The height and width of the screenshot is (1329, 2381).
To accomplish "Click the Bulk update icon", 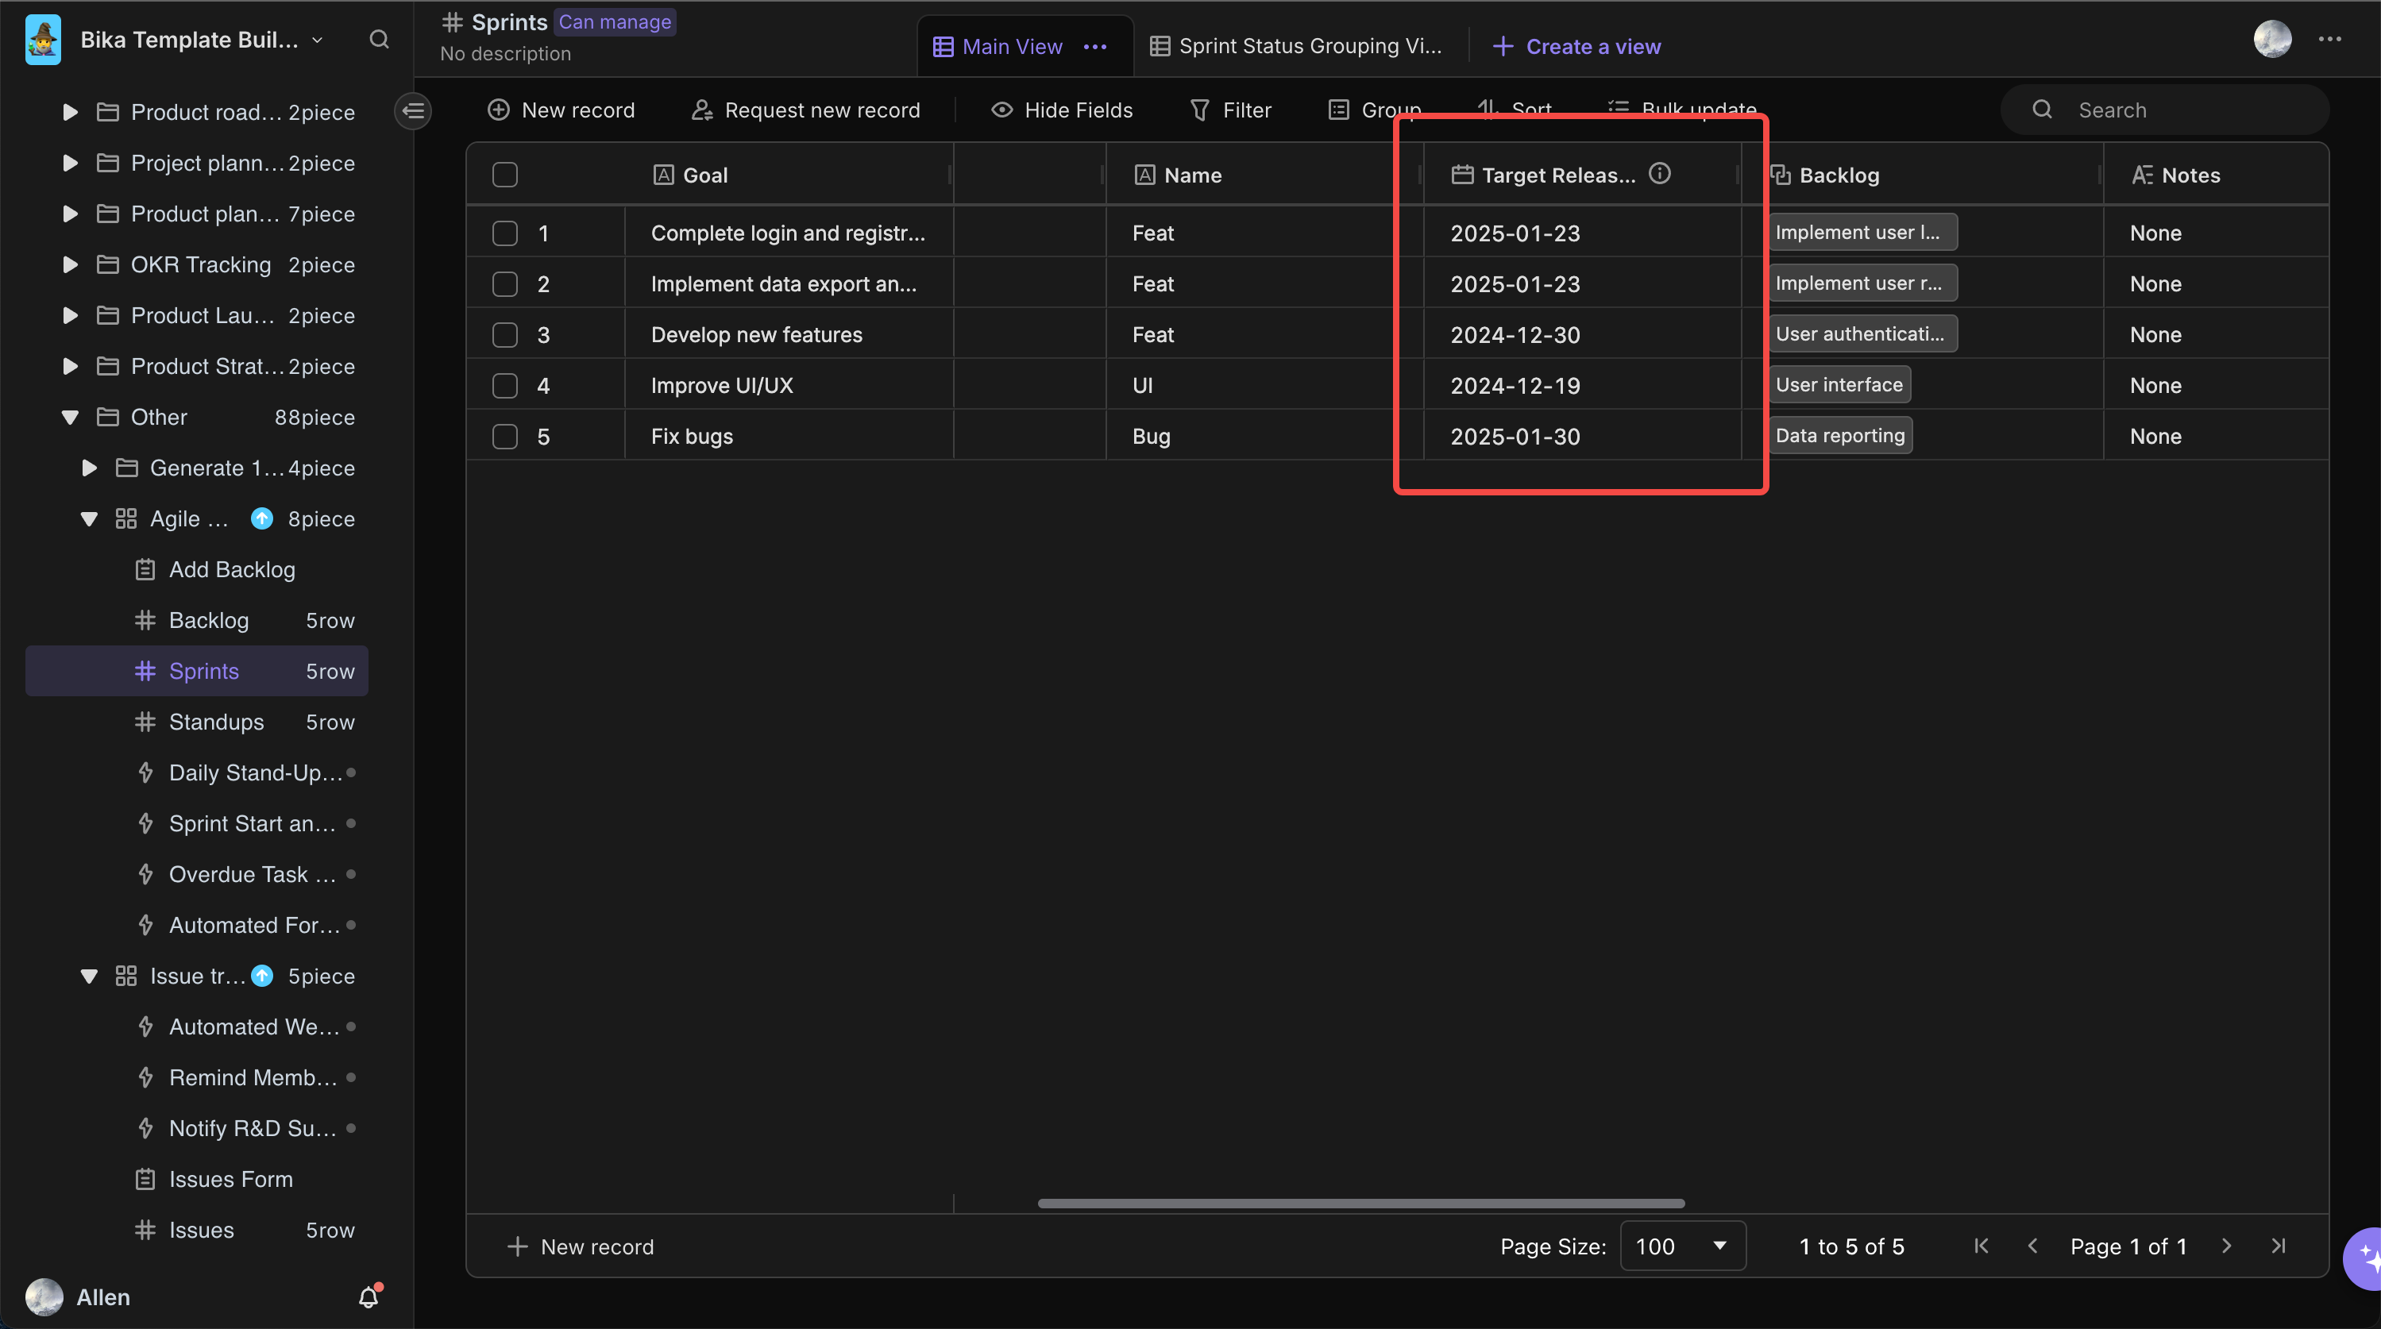I will tap(1617, 110).
